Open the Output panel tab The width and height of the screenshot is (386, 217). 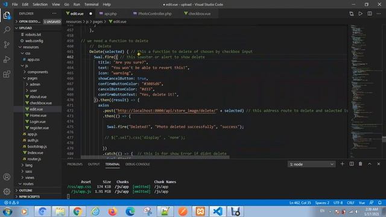click(x=94, y=164)
